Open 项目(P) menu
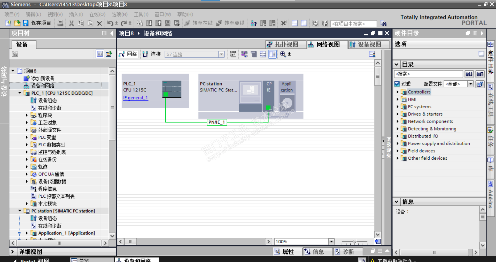This screenshot has width=496, height=262. [12, 14]
